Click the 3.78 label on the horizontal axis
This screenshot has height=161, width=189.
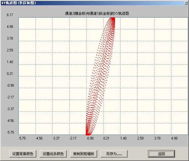[x=157, y=139]
